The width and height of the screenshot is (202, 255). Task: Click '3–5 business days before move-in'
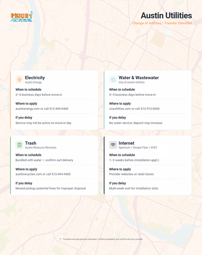[x=133, y=95]
